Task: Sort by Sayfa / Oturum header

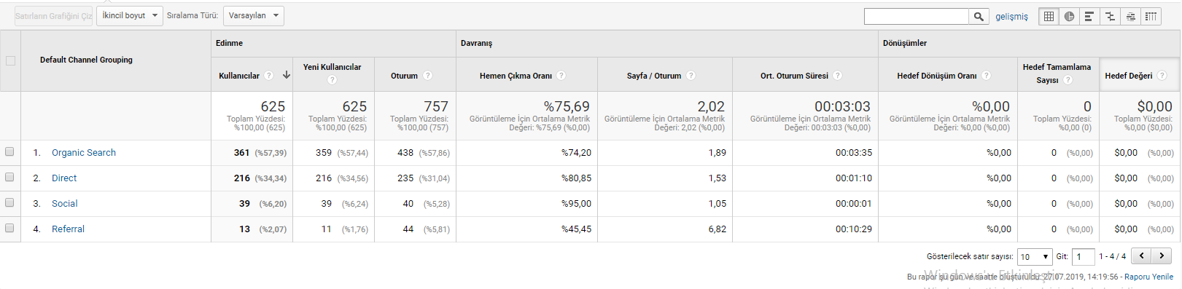Action: click(654, 76)
